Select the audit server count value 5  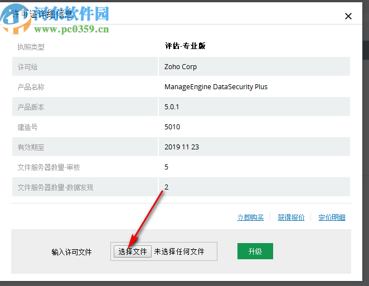point(166,167)
